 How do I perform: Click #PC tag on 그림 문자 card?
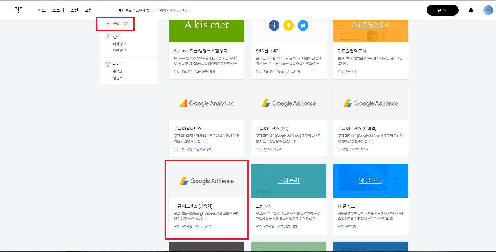[259, 227]
